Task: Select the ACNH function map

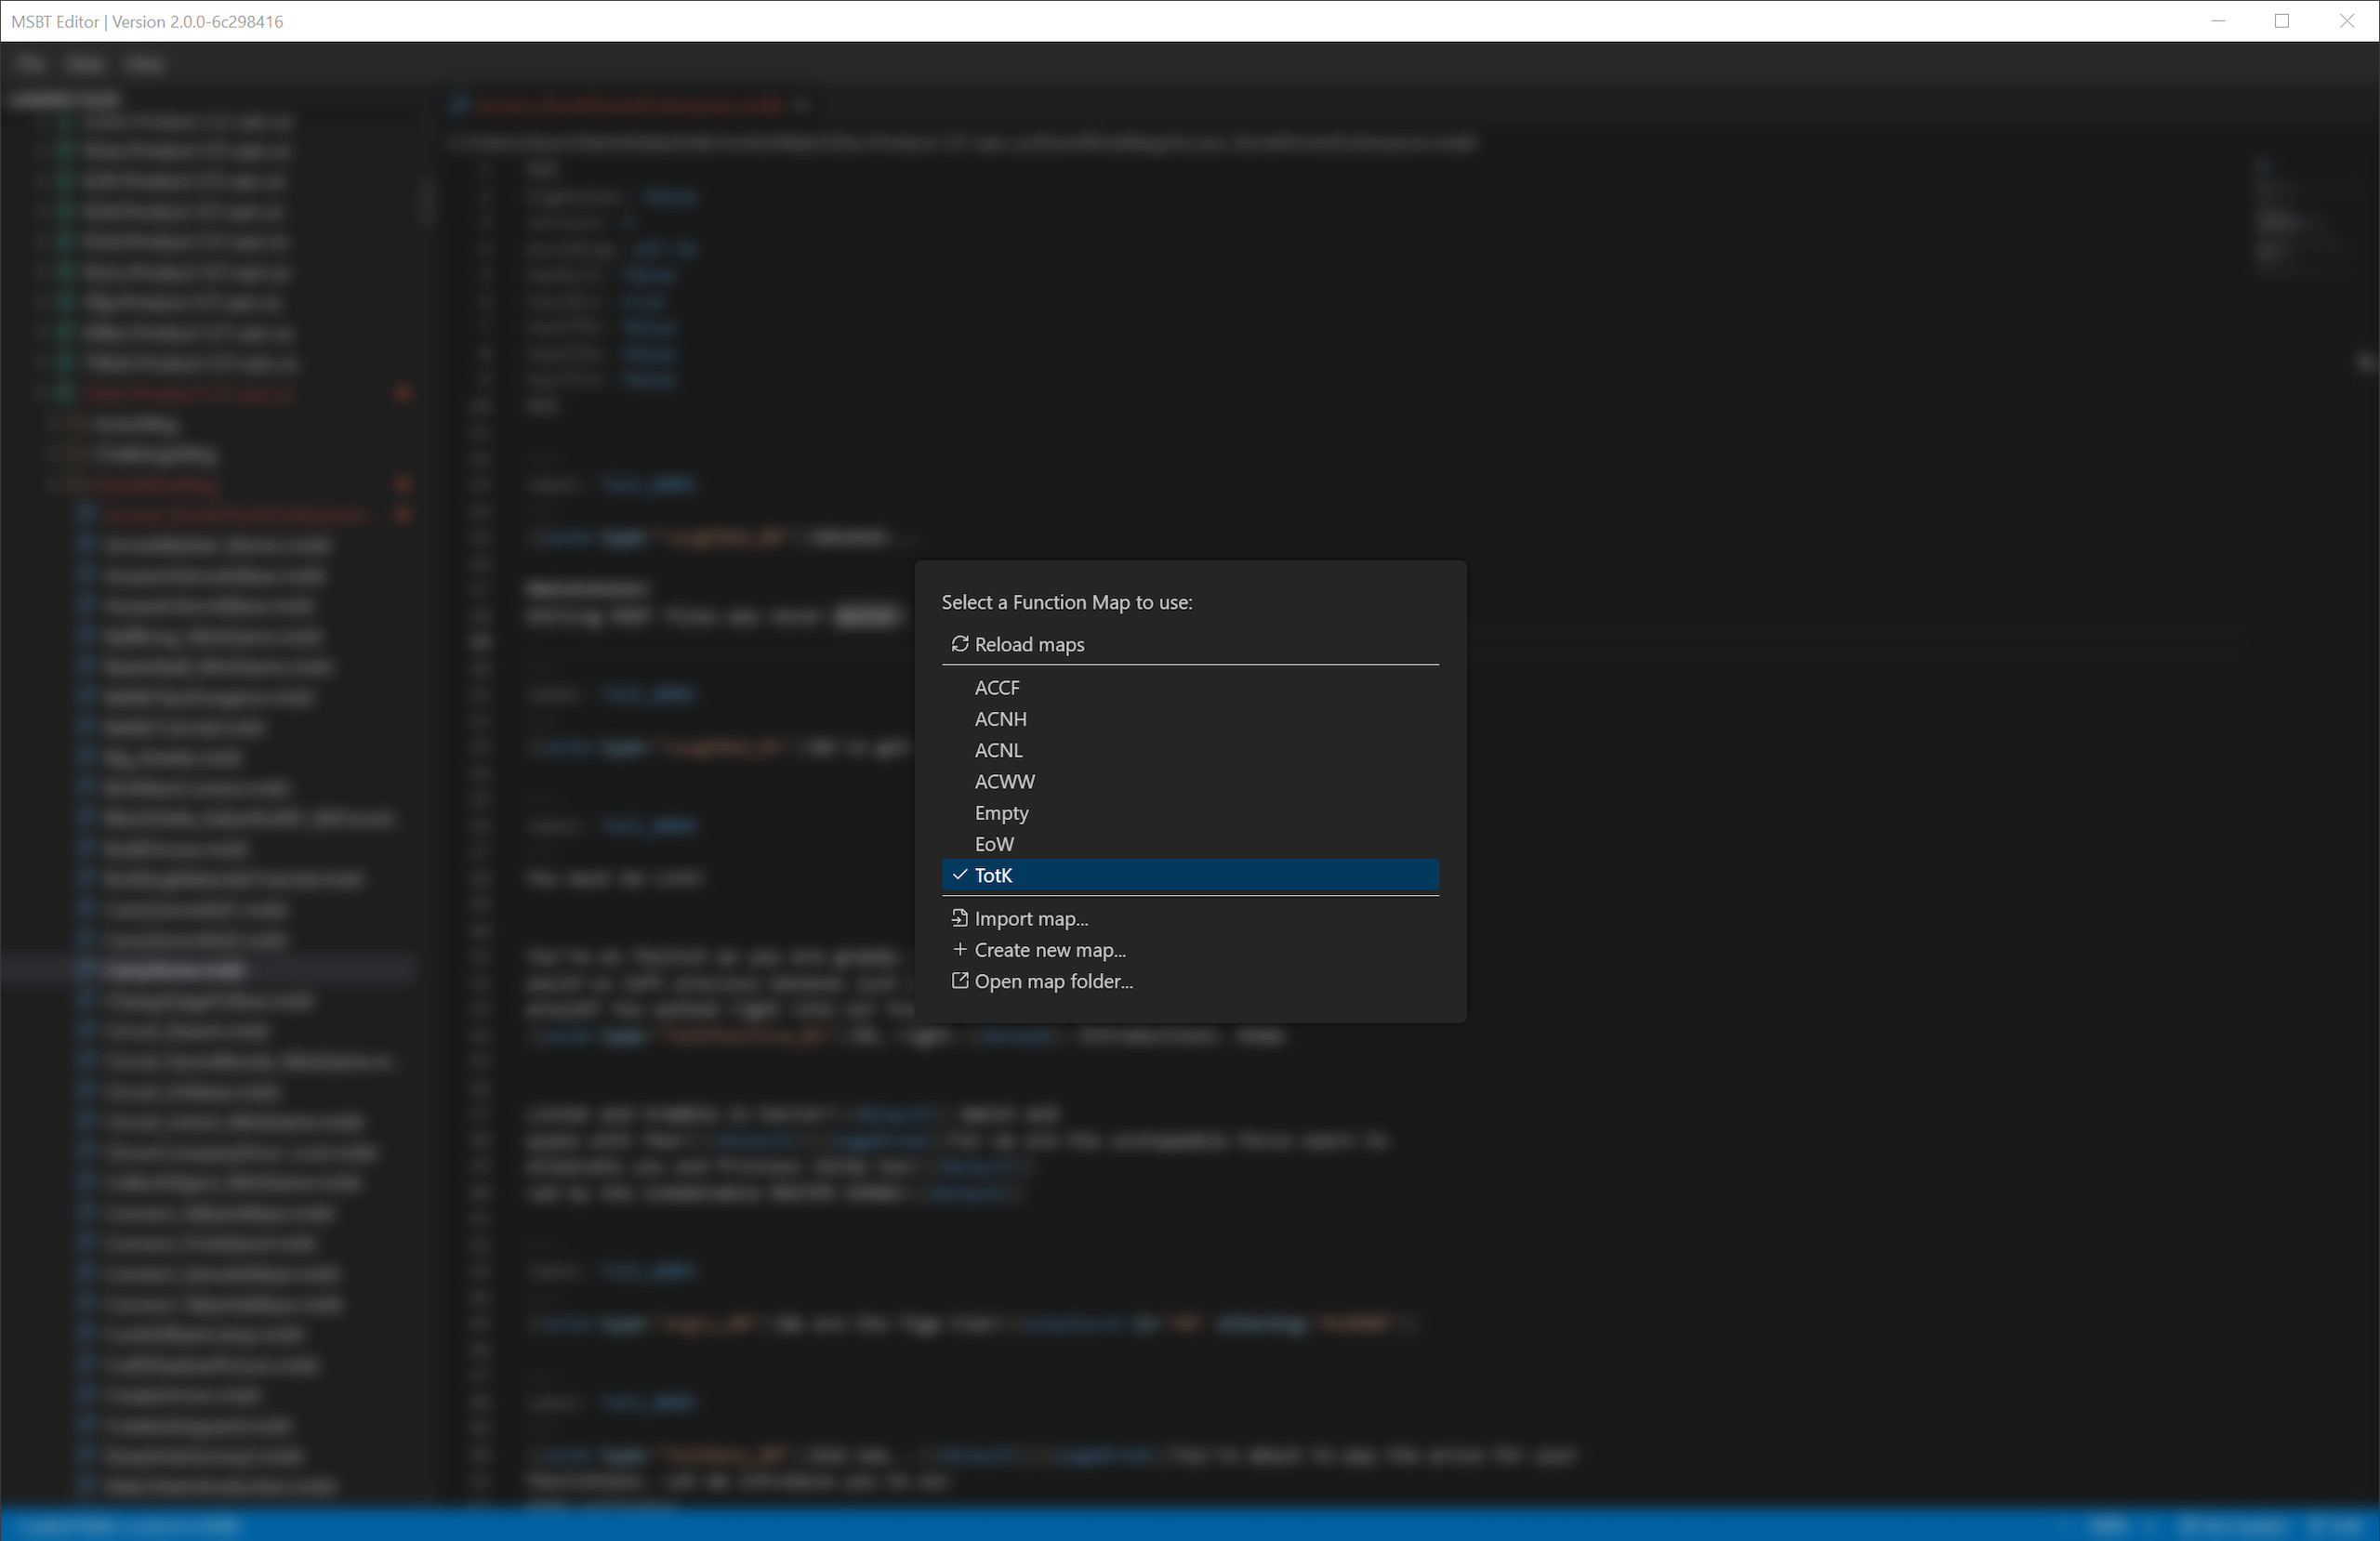Action: 1001,718
